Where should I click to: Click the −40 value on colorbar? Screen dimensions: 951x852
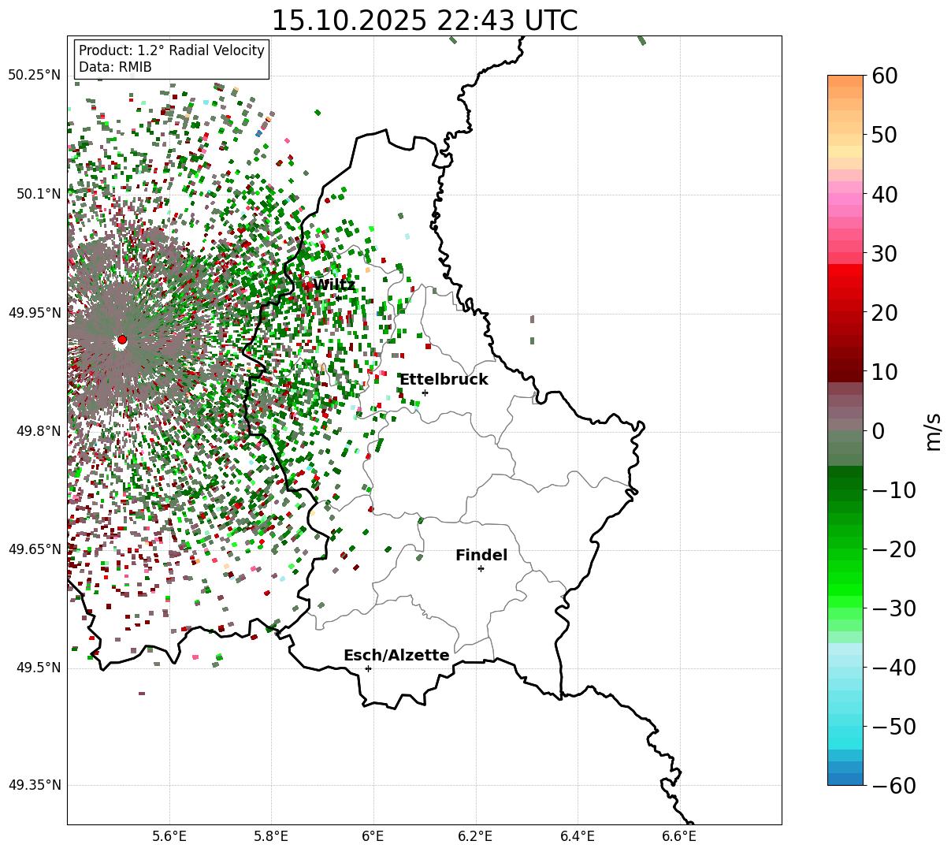click(x=893, y=668)
